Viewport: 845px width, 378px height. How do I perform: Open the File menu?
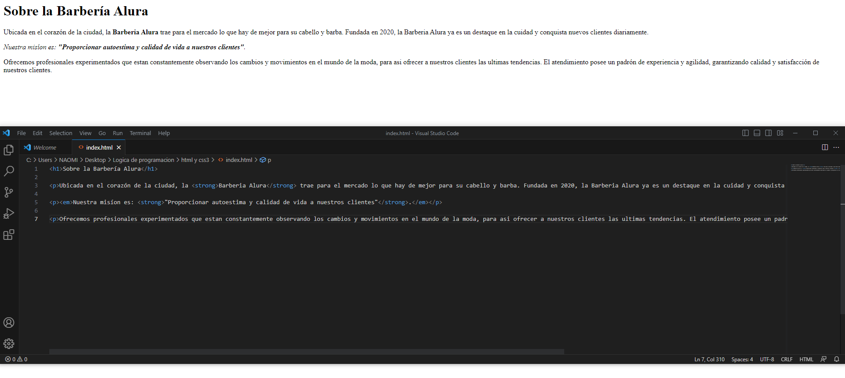pos(22,133)
